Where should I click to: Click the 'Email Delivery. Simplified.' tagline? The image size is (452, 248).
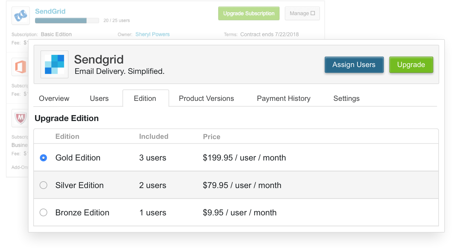(x=120, y=71)
